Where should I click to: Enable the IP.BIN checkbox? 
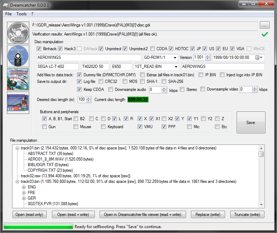click(x=201, y=75)
